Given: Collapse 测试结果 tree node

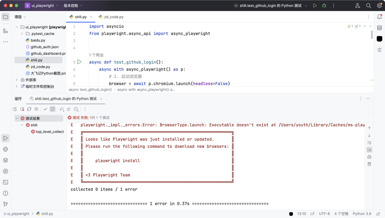Looking at the screenshot, I should [x=17, y=118].
